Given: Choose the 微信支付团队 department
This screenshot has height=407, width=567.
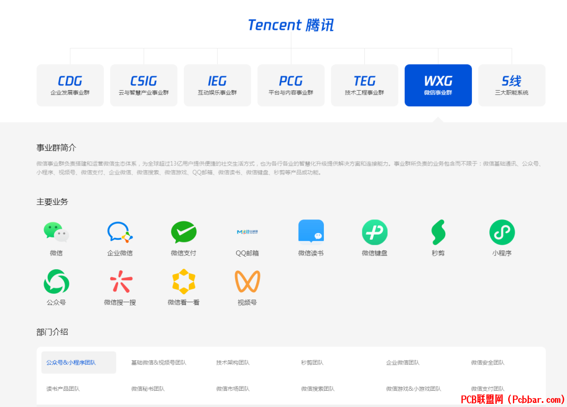Looking at the screenshot, I should click(x=487, y=389).
